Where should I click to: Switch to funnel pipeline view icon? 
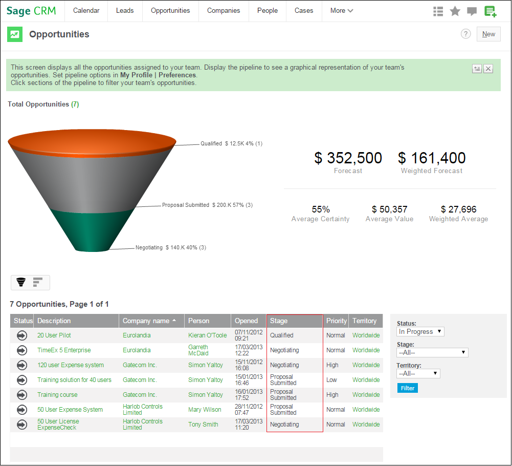[21, 282]
